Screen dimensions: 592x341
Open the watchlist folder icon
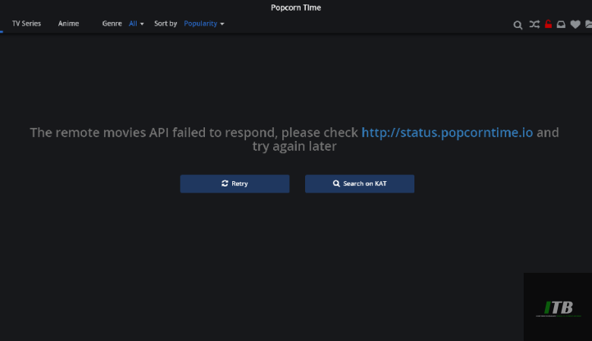[589, 24]
